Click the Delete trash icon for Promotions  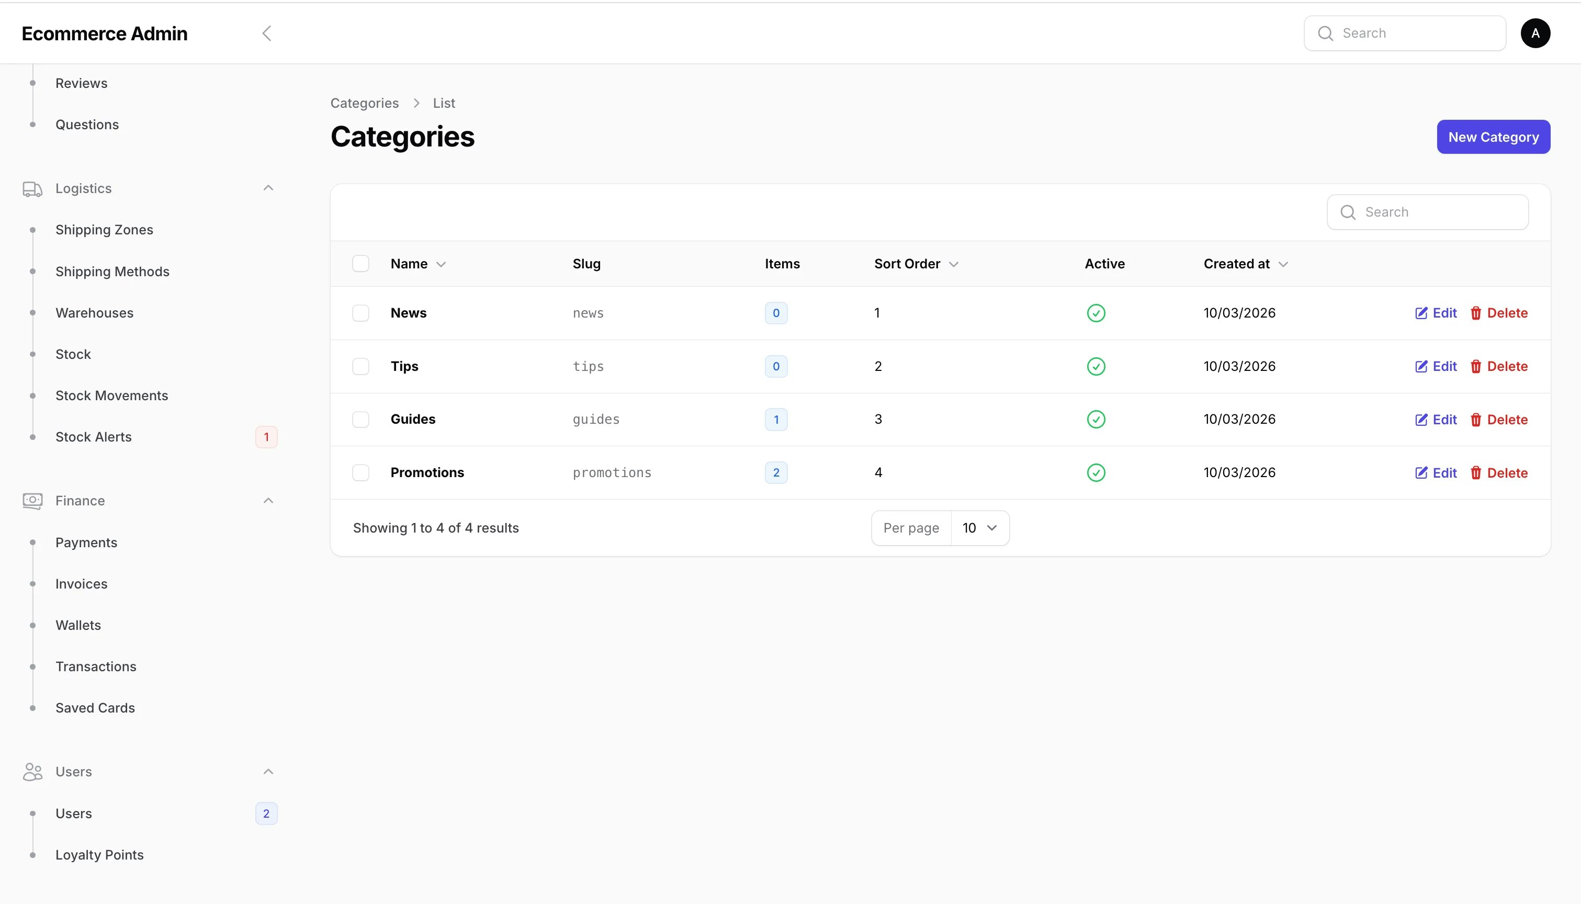tap(1476, 472)
